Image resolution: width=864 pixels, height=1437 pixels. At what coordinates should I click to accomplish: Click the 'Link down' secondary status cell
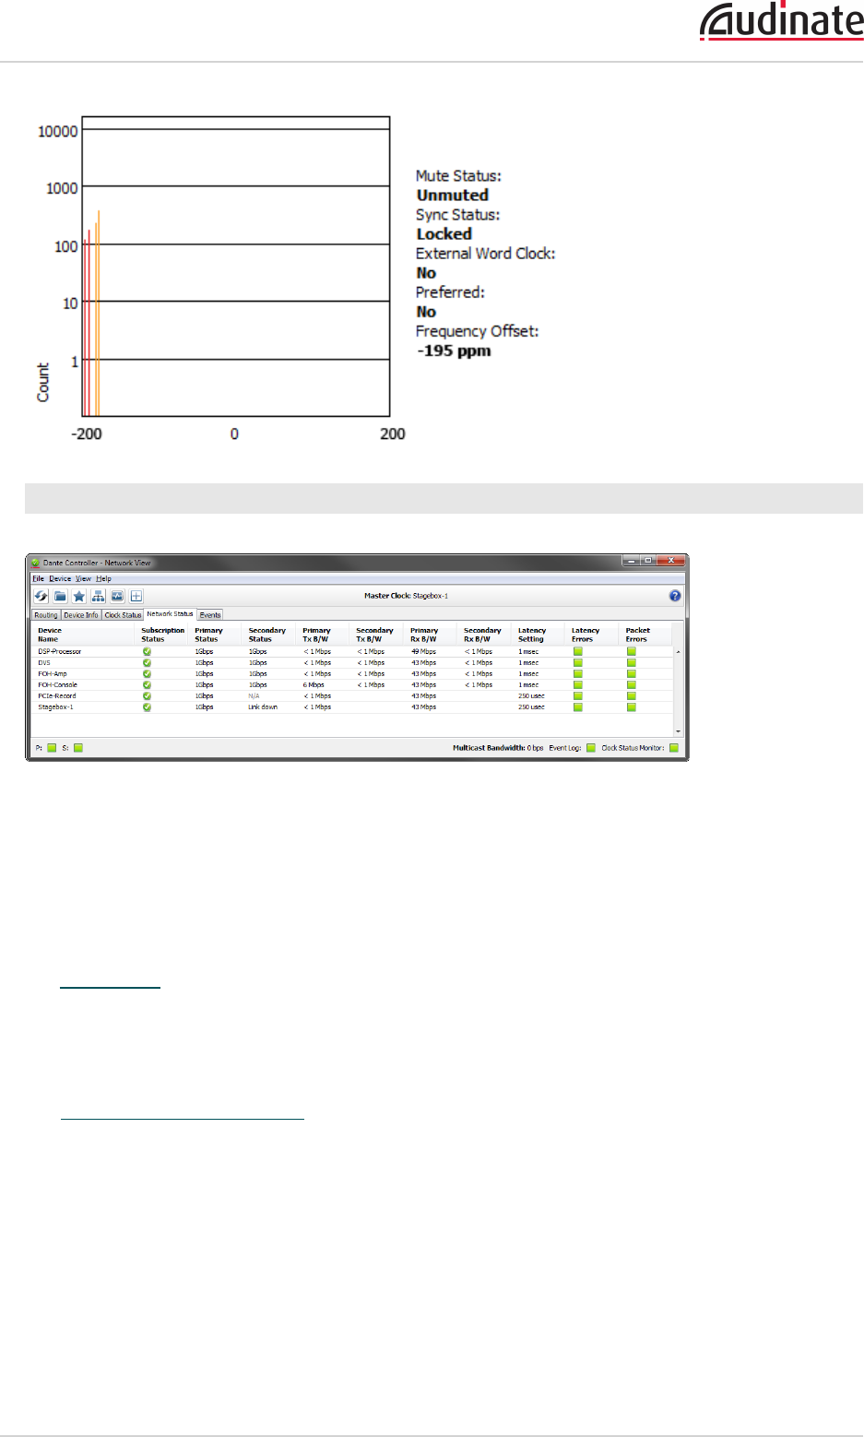[263, 707]
